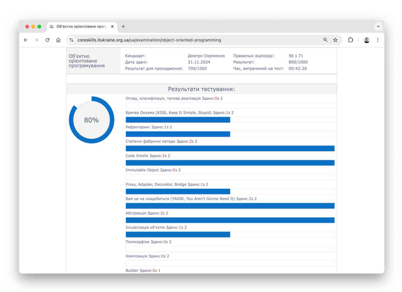Image resolution: width=402 pixels, height=292 pixels.
Task: Close window with the red button
Action: pos(27,26)
